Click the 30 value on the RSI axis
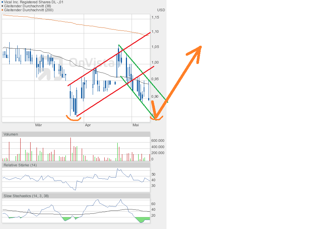319x229 pixels. [154, 186]
